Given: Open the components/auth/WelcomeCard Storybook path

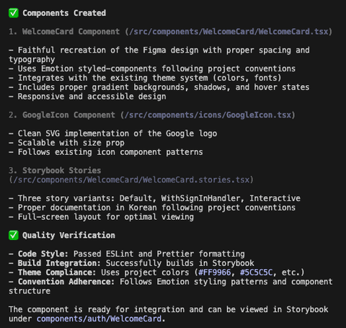Looking at the screenshot, I should coord(99,319).
